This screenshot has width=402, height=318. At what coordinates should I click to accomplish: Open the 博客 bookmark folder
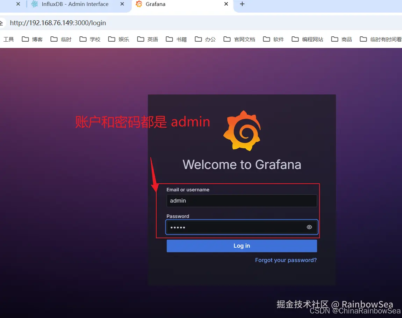pos(32,39)
